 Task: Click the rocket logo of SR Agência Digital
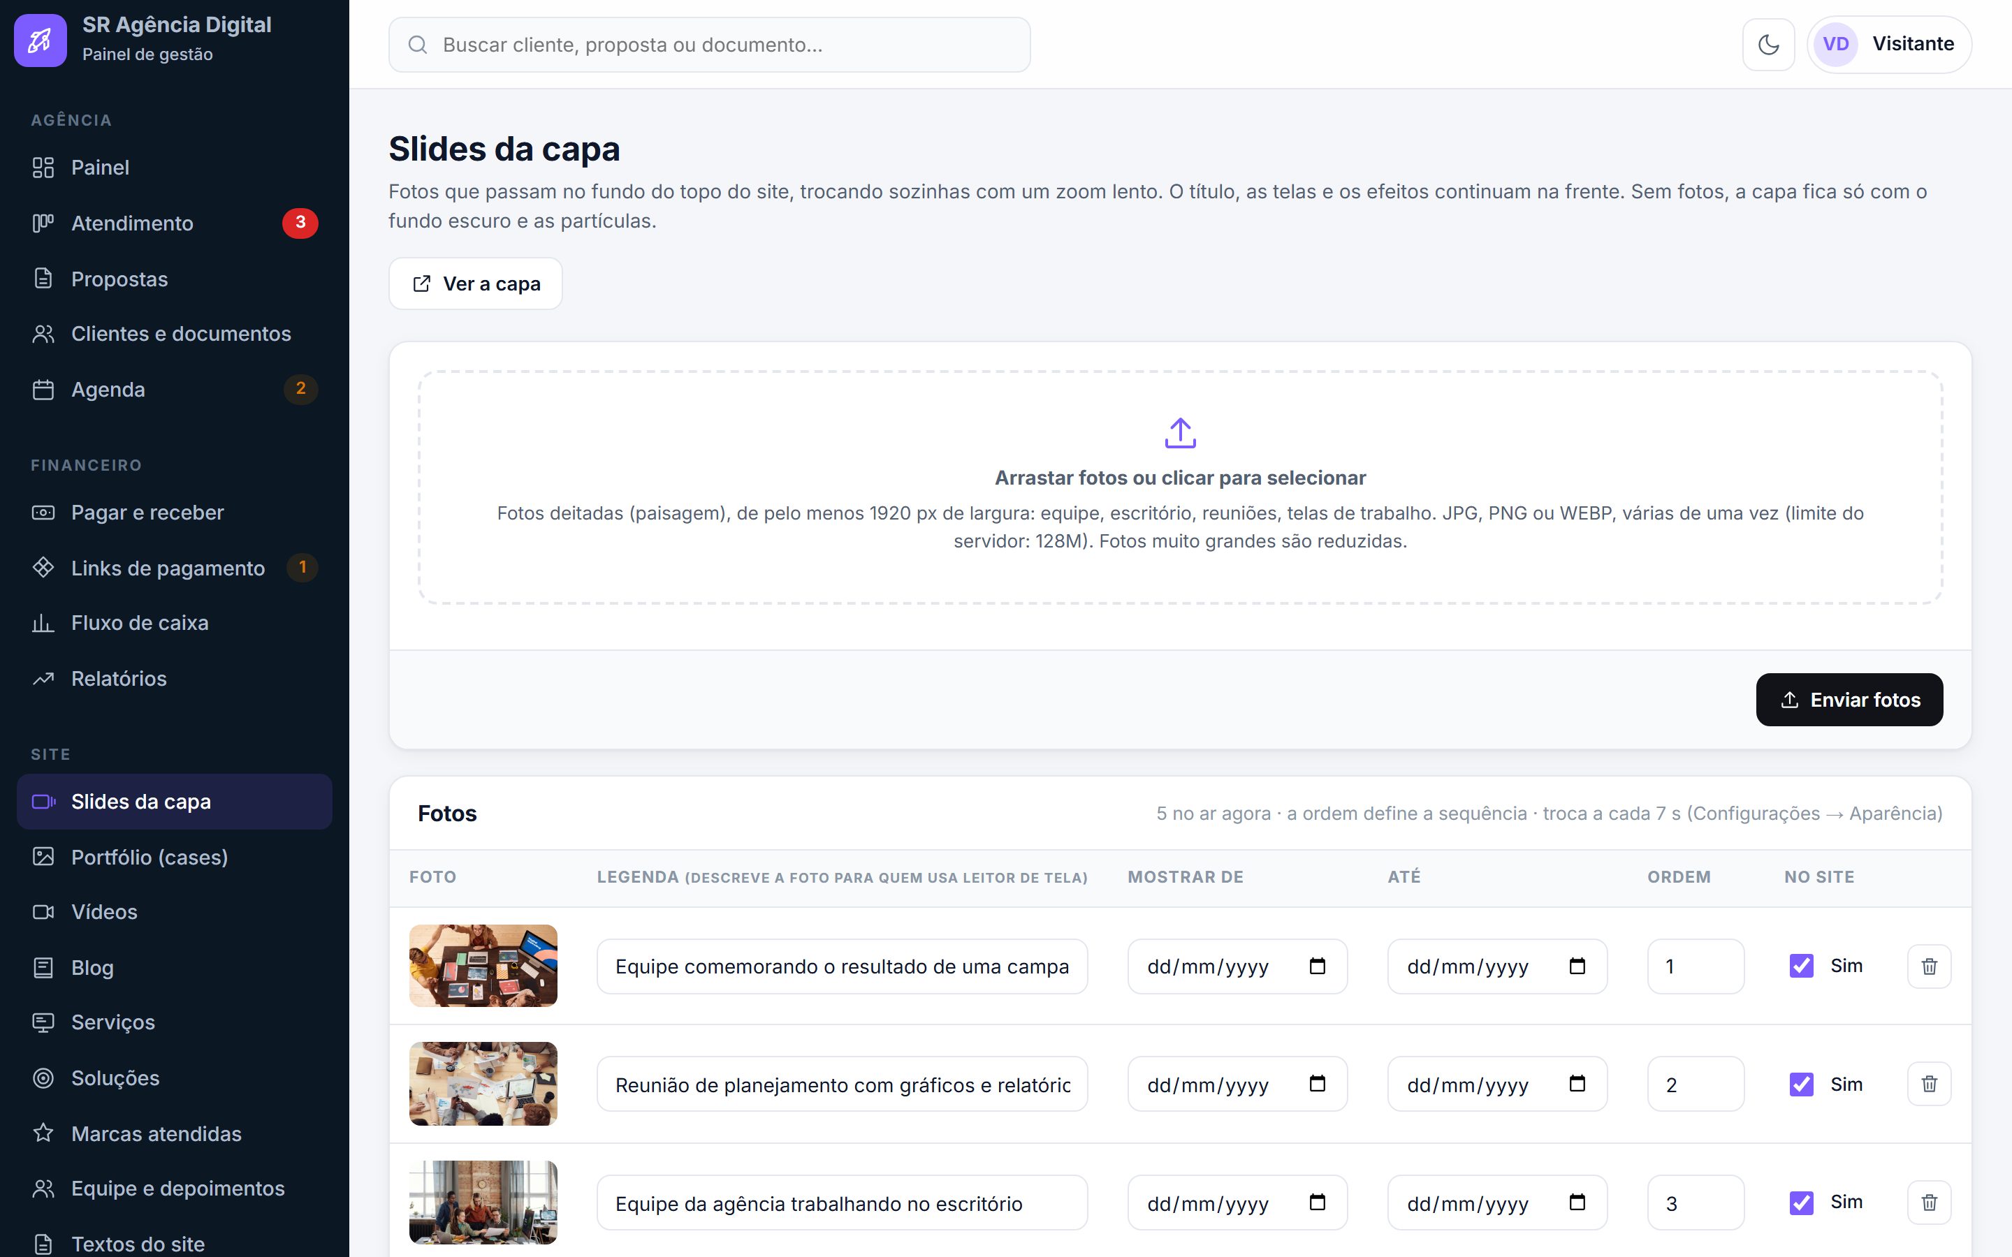click(40, 40)
